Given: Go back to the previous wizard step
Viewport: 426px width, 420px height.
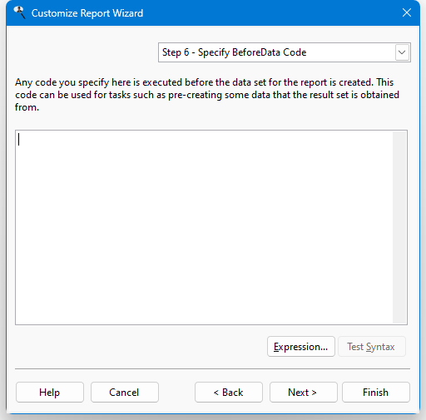Looking at the screenshot, I should pos(229,393).
